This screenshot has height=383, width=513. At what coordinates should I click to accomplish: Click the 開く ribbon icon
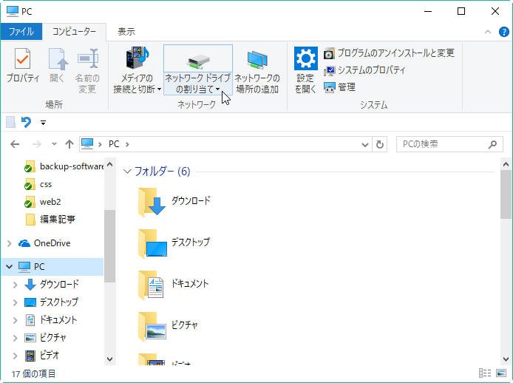58,59
